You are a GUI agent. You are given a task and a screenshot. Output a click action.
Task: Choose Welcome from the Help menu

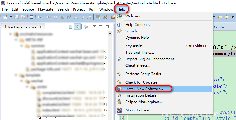click(164, 16)
